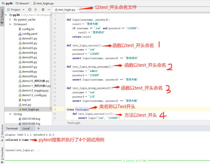210x164 pixels.
Task: Select config.yaml in project tree
Action: pos(30,34)
